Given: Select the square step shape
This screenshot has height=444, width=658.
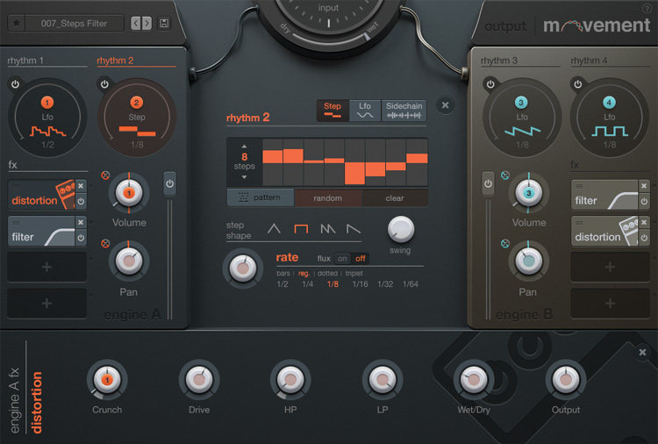Looking at the screenshot, I should click(301, 229).
